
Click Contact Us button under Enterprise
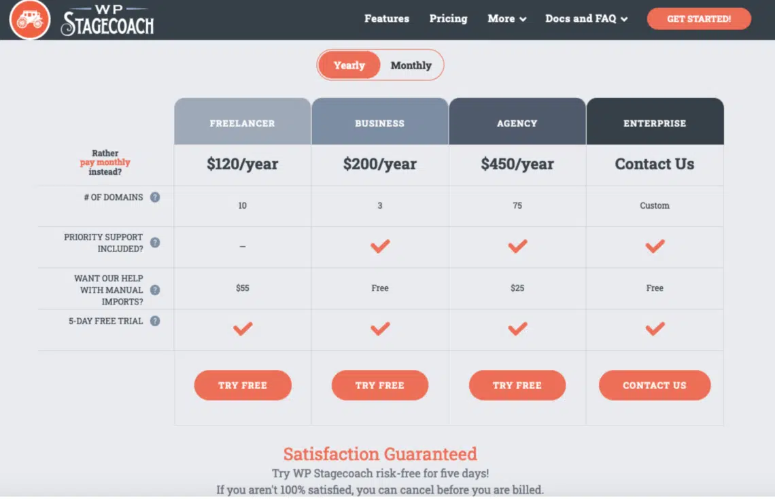pos(655,385)
